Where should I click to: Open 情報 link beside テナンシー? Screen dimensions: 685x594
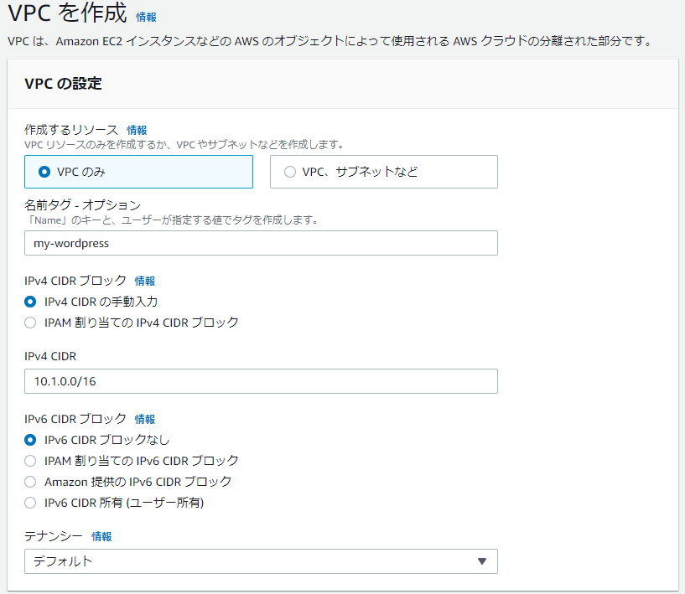click(101, 536)
